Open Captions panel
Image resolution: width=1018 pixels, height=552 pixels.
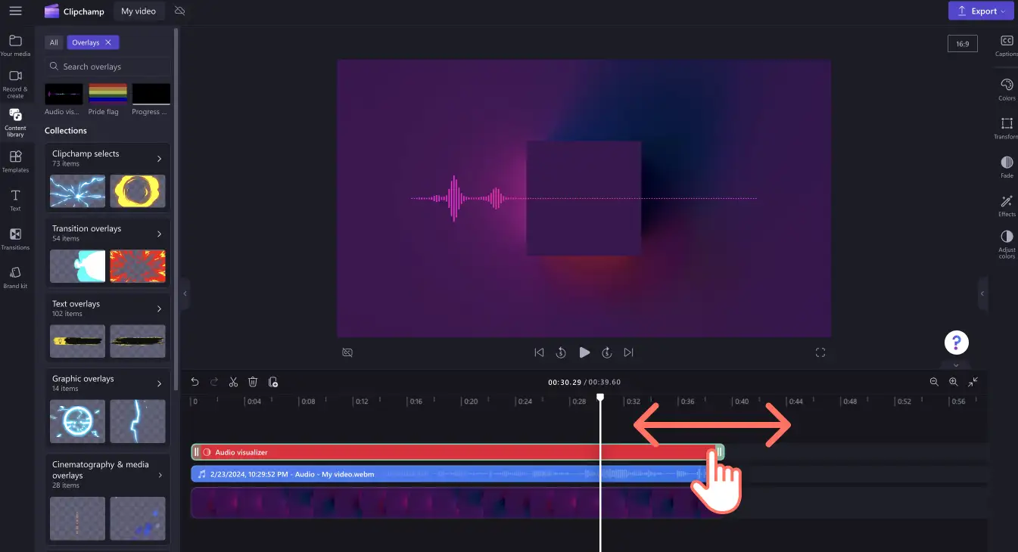point(1007,45)
